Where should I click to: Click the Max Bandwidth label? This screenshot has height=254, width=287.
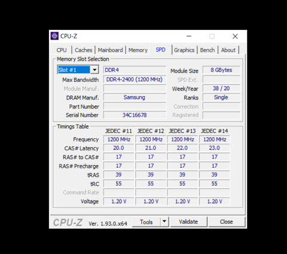(81, 80)
